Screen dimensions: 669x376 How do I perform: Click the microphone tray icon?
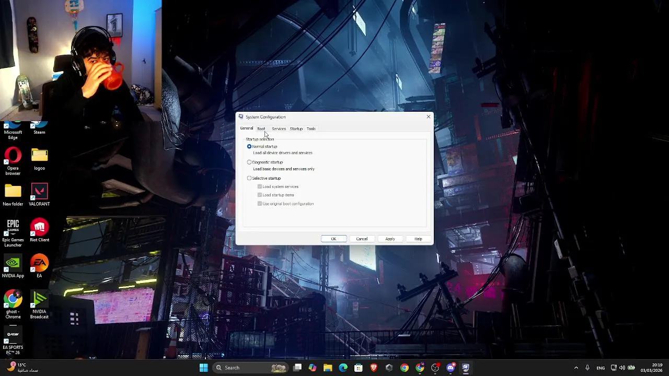pyautogui.click(x=587, y=368)
